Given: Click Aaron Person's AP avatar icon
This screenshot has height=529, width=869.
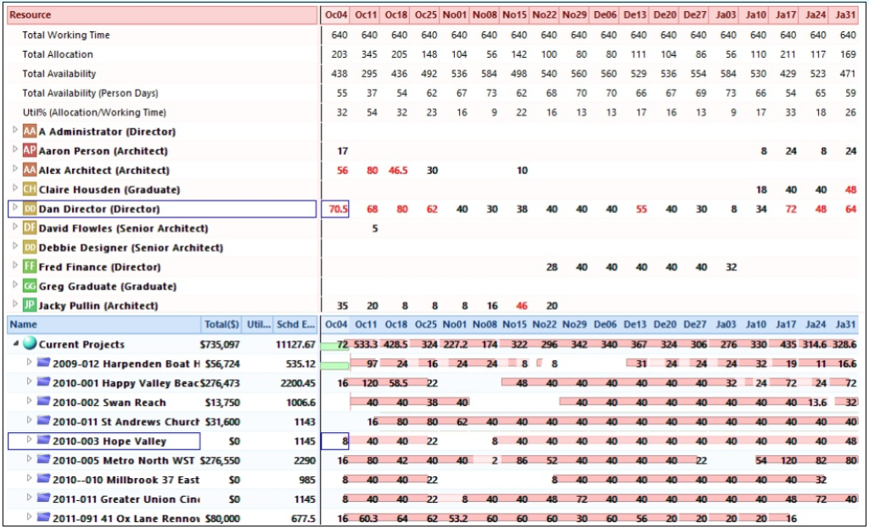Looking at the screenshot, I should [x=30, y=150].
